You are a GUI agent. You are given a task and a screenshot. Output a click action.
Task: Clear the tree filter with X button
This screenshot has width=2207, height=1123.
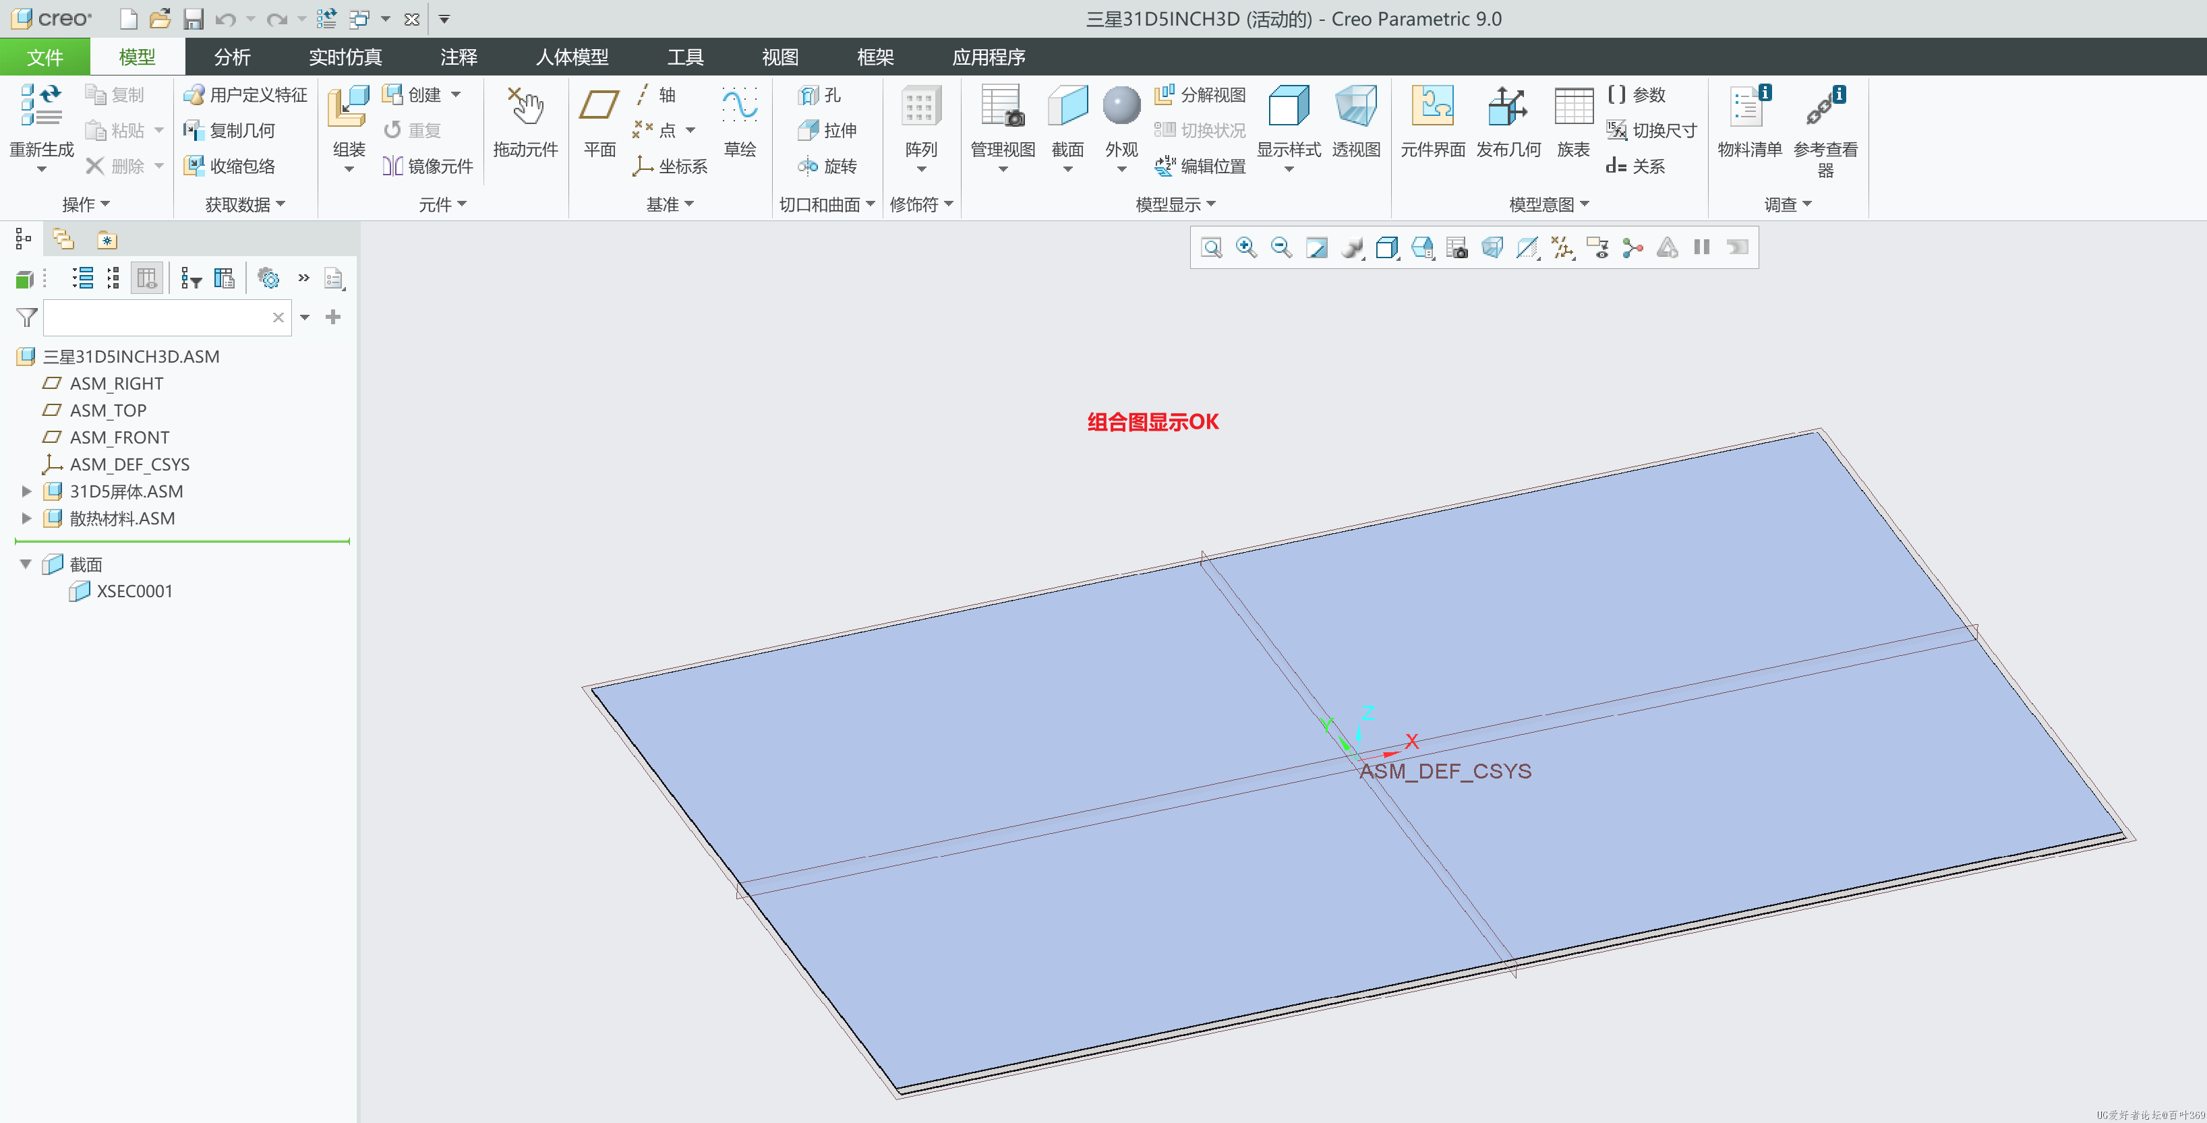coord(278,317)
